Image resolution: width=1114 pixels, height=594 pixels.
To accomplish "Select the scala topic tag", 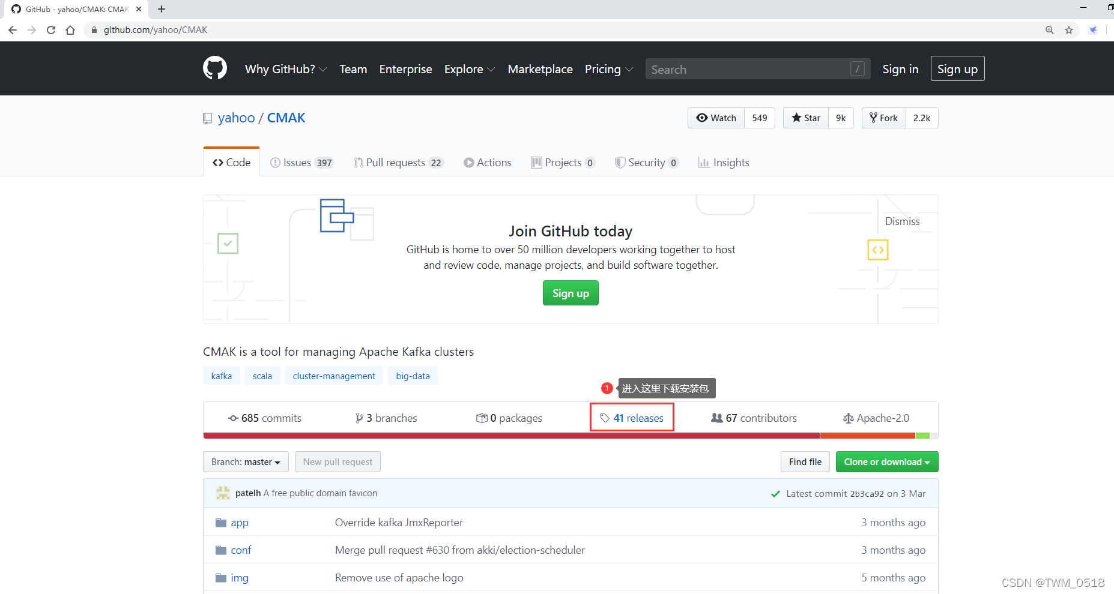I will [x=262, y=376].
